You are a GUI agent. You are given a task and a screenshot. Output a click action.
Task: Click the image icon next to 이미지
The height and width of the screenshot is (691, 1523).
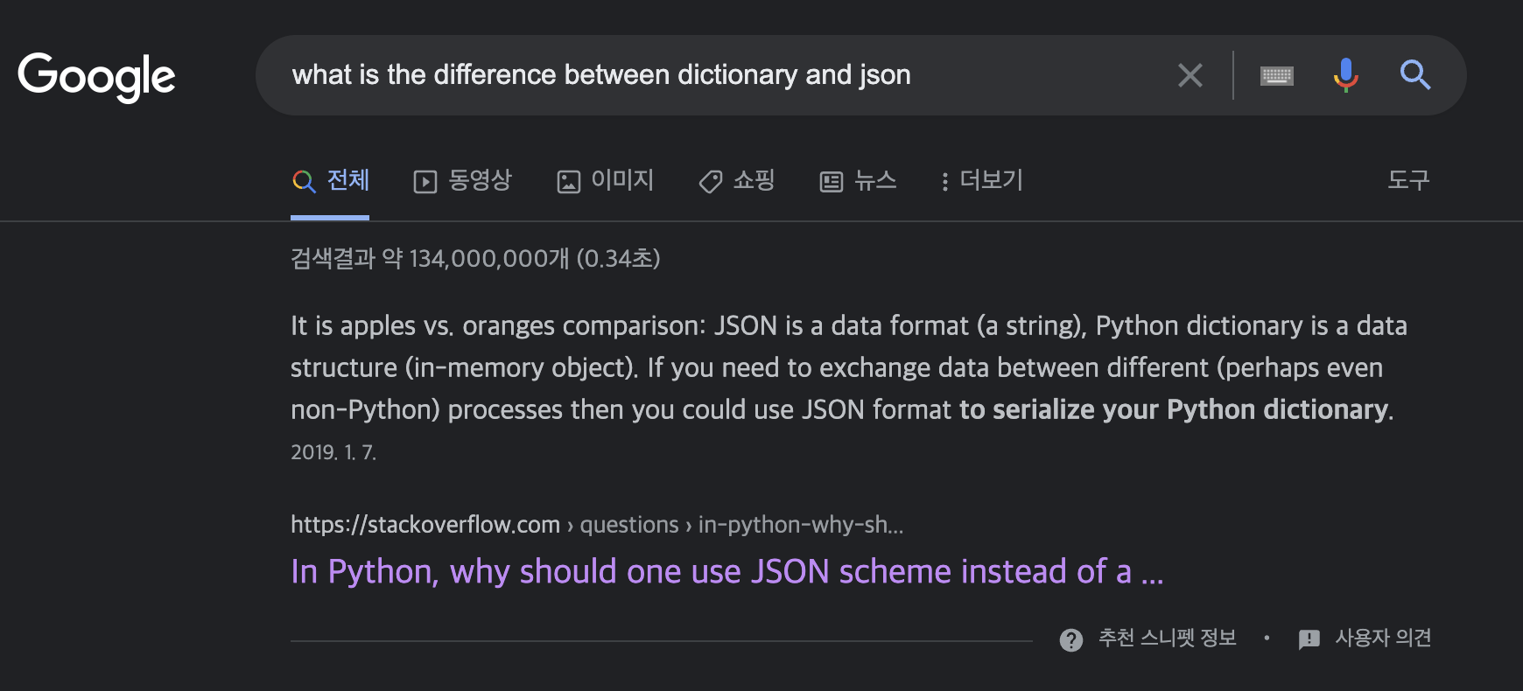point(570,181)
